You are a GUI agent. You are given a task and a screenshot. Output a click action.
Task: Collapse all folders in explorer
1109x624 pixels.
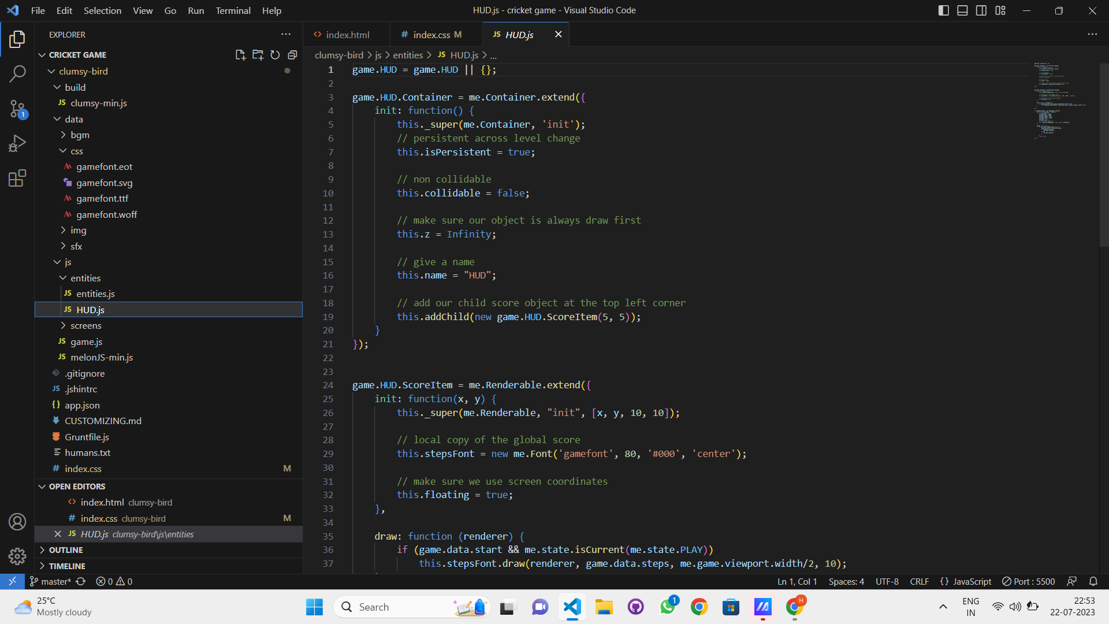(x=292, y=55)
